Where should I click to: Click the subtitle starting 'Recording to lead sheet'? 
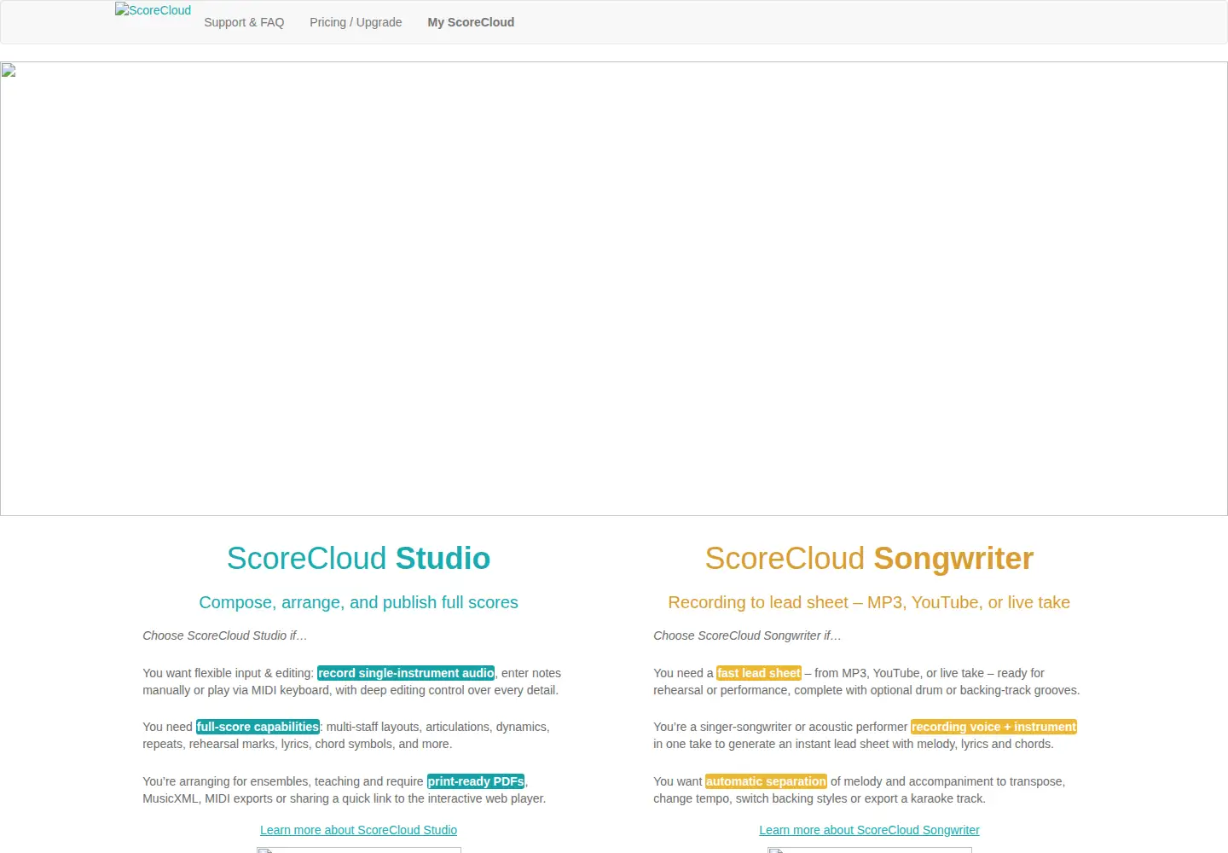(869, 602)
